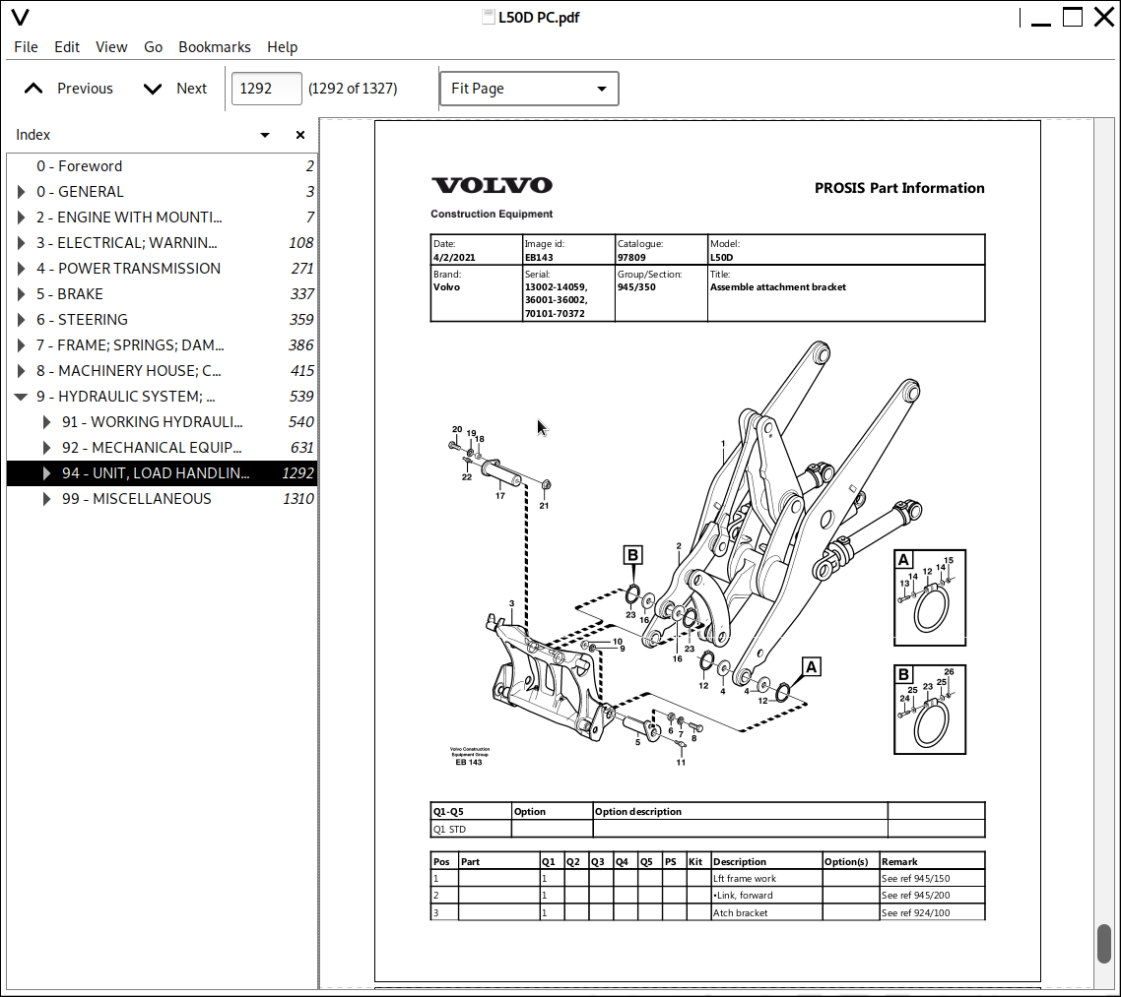
Task: Click 'Assemble attachment bracket' title text
Action: click(x=778, y=287)
